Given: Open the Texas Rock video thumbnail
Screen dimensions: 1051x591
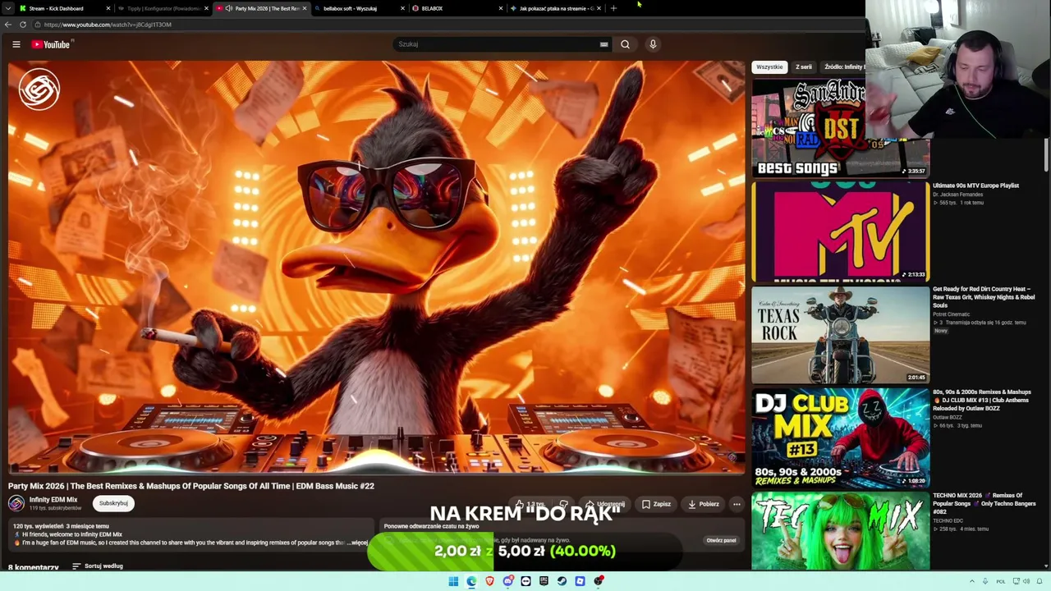Looking at the screenshot, I should 840,334.
